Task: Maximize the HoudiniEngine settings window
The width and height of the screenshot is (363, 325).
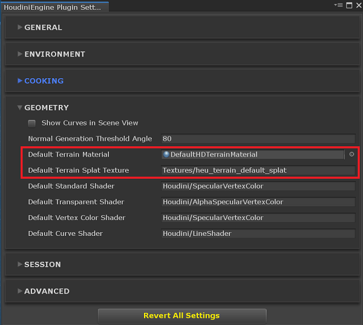Action: (348, 5)
